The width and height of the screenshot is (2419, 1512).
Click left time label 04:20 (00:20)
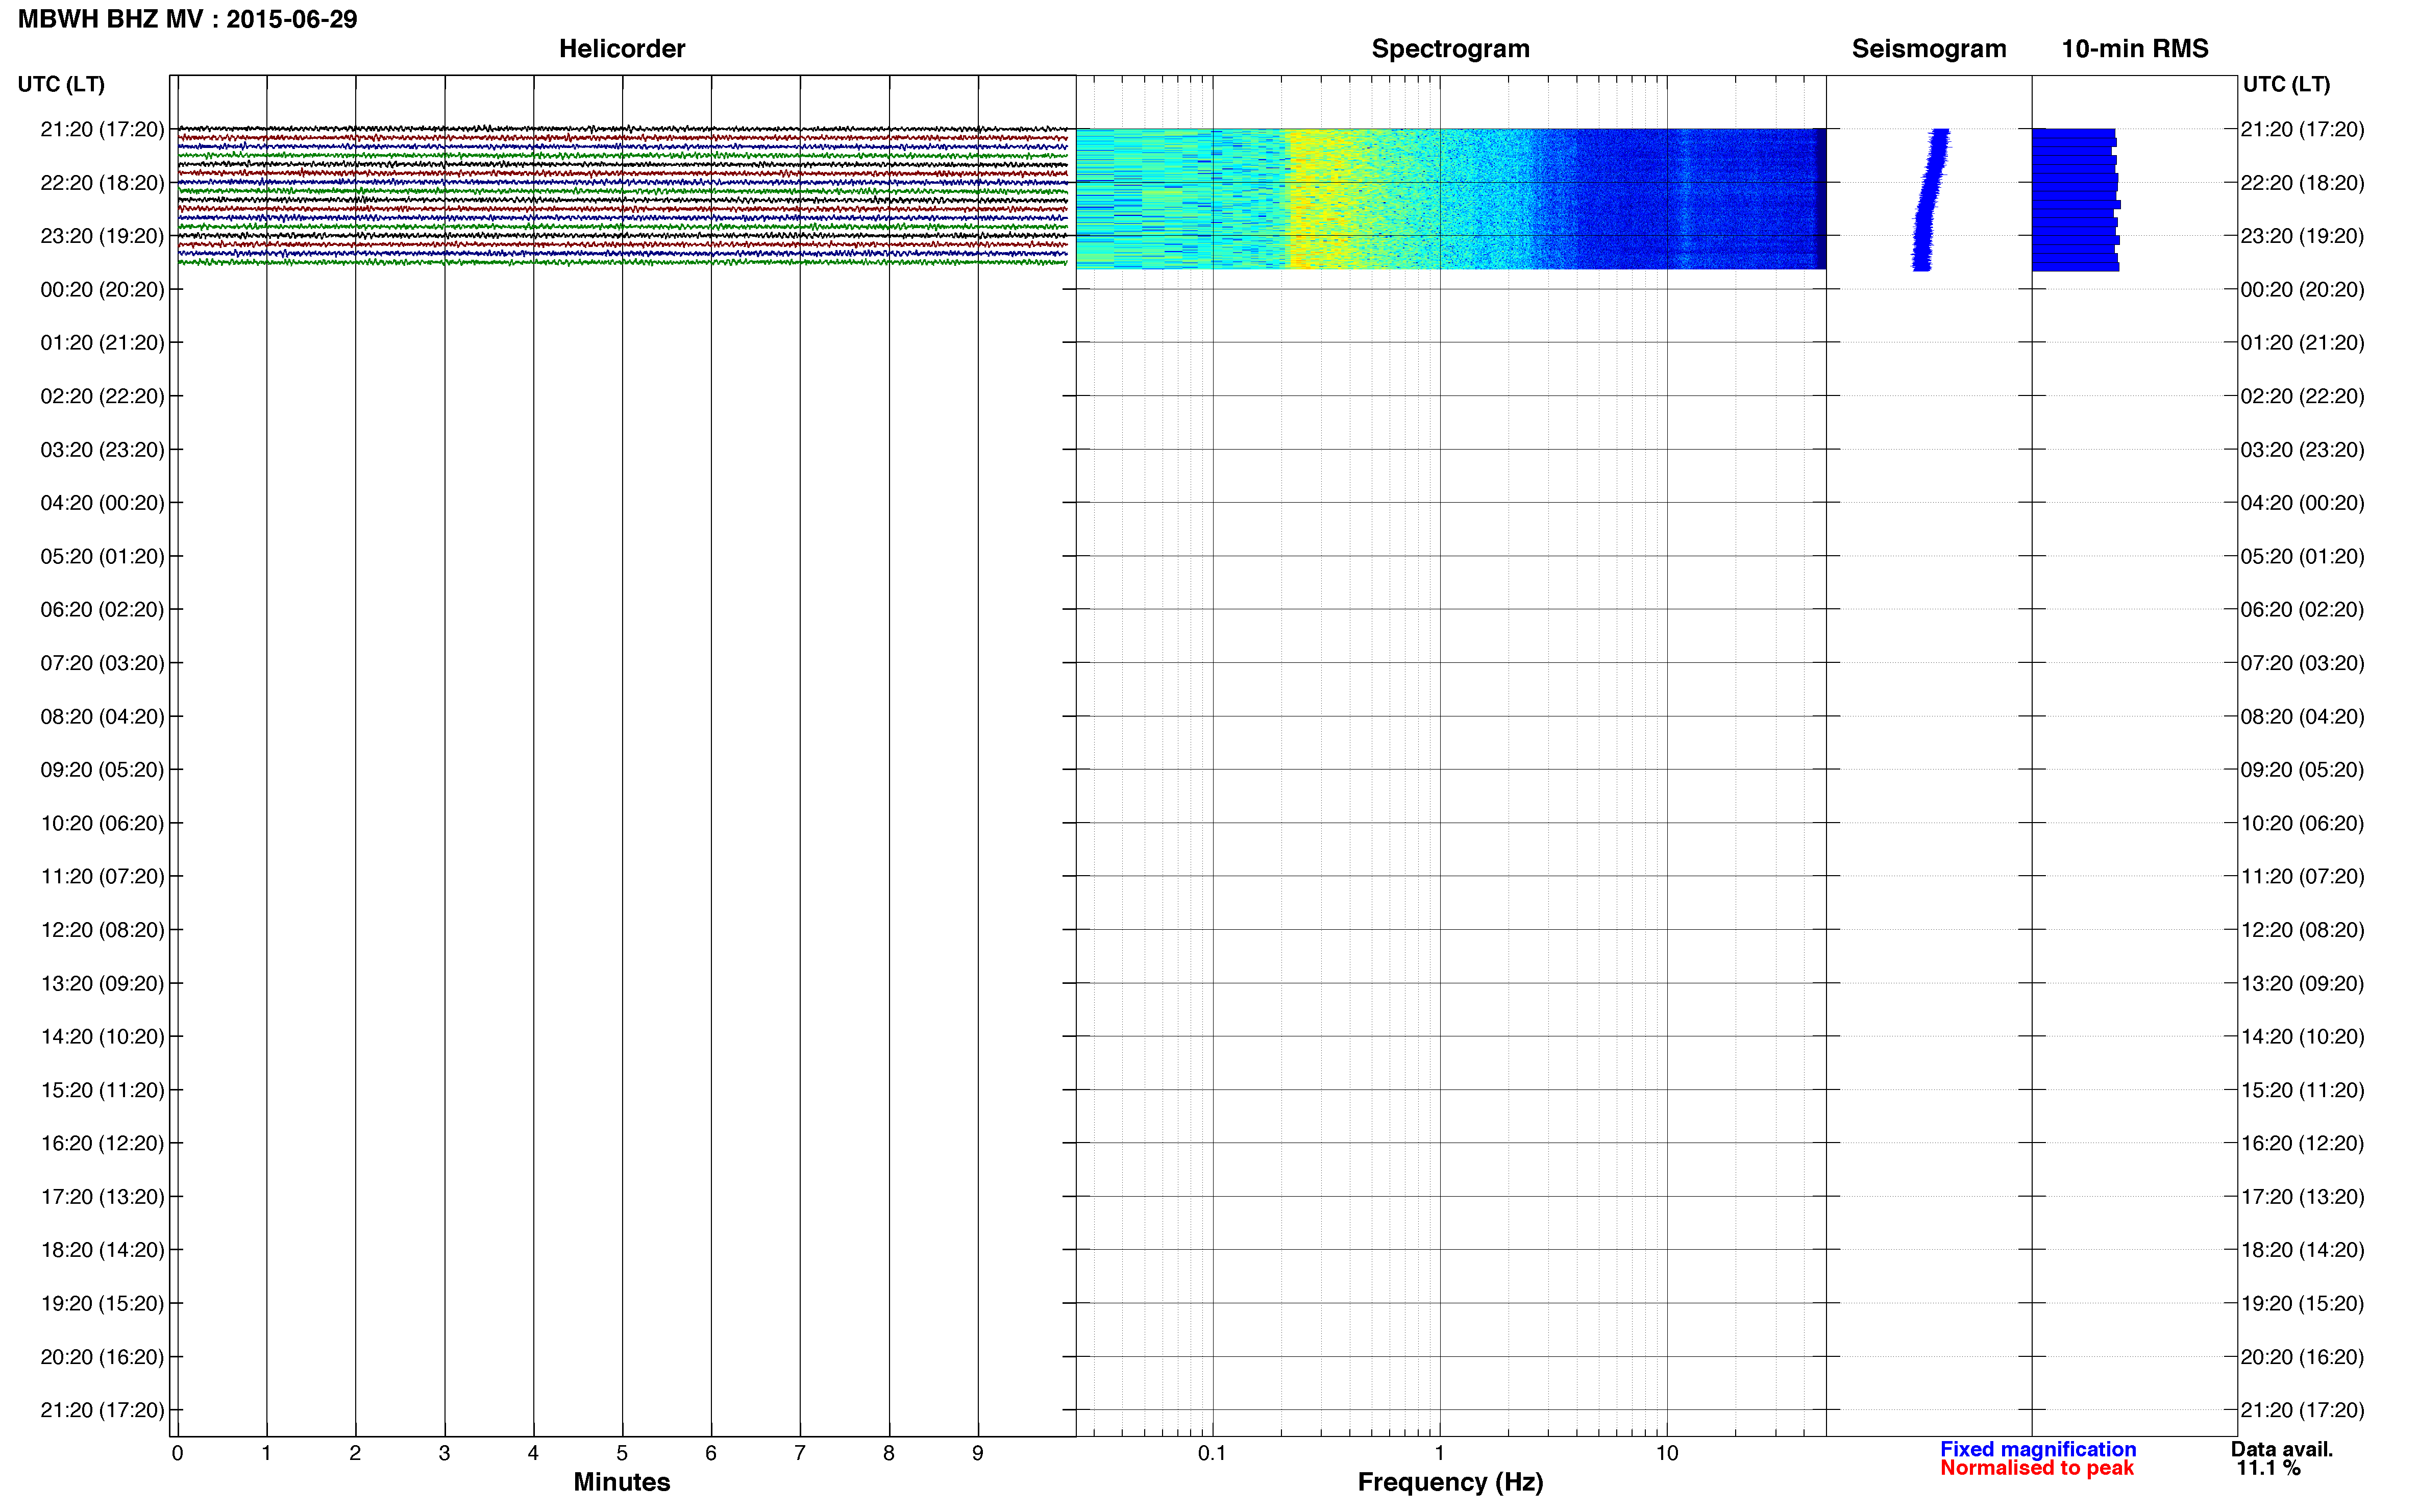click(x=102, y=503)
